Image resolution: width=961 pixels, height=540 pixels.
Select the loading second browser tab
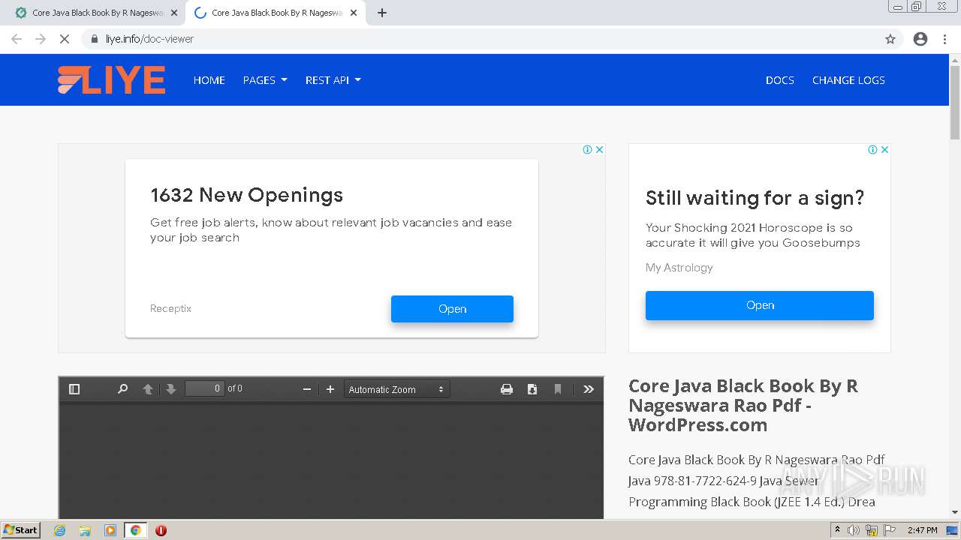(x=275, y=13)
